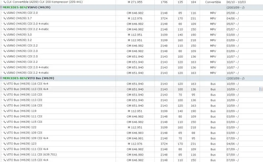Click M 112.976 in VIANO 3.7 row
The width and height of the screenshot is (263, 162).
click(x=135, y=19)
